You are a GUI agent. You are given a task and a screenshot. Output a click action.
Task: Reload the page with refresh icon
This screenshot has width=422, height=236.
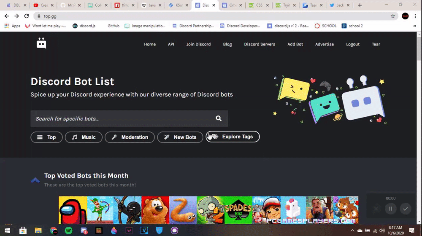pyautogui.click(x=26, y=16)
